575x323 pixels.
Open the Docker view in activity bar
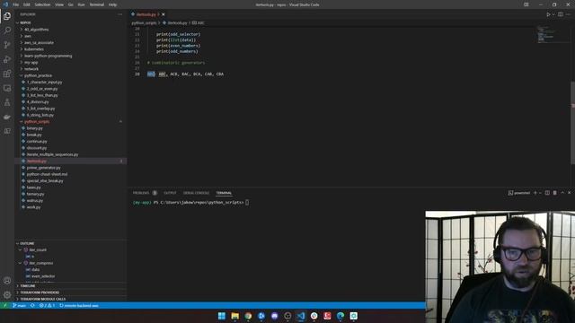point(7,117)
